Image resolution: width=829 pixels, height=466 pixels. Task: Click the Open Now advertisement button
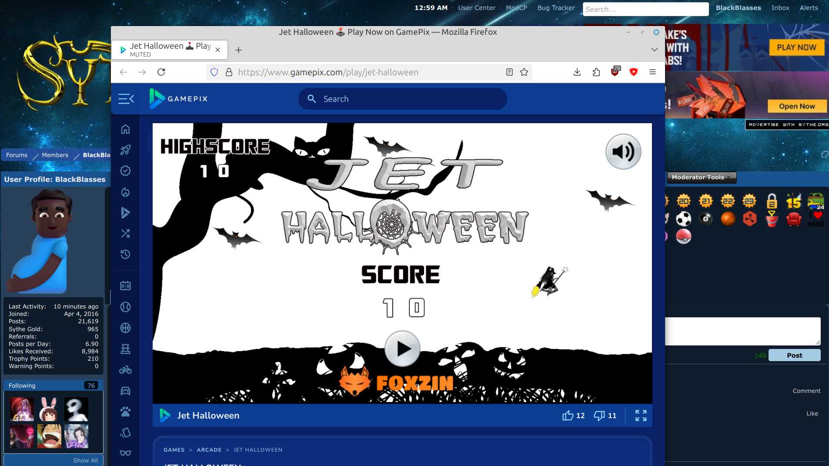tap(797, 106)
